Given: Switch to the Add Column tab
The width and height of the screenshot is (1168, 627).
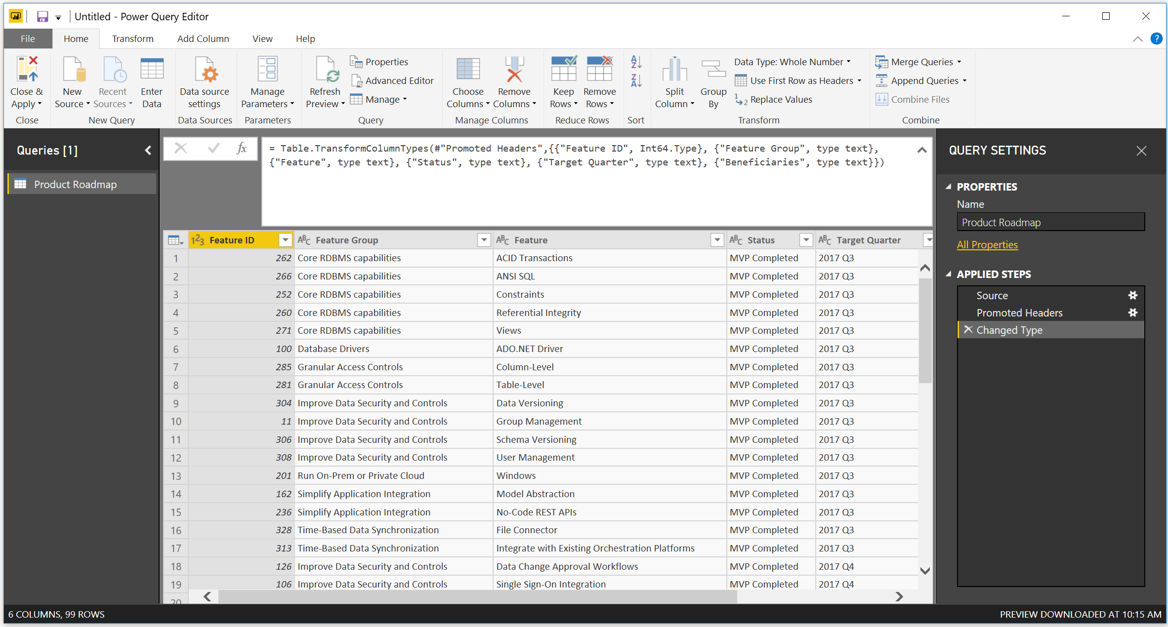Looking at the screenshot, I should click(x=203, y=39).
